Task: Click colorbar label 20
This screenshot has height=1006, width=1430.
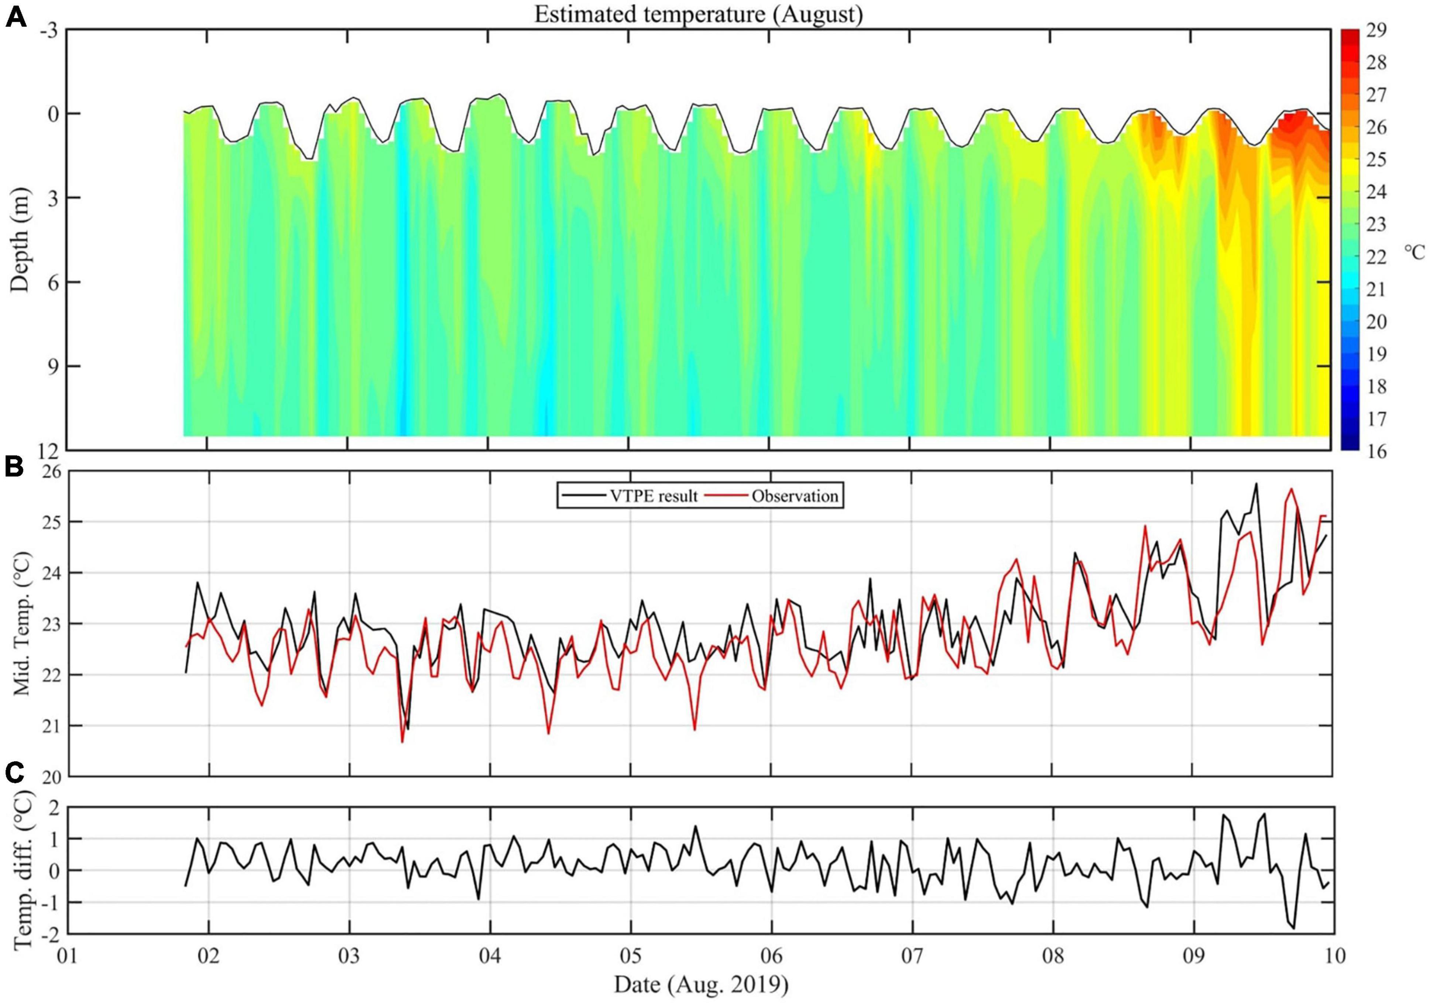Action: [x=1377, y=321]
